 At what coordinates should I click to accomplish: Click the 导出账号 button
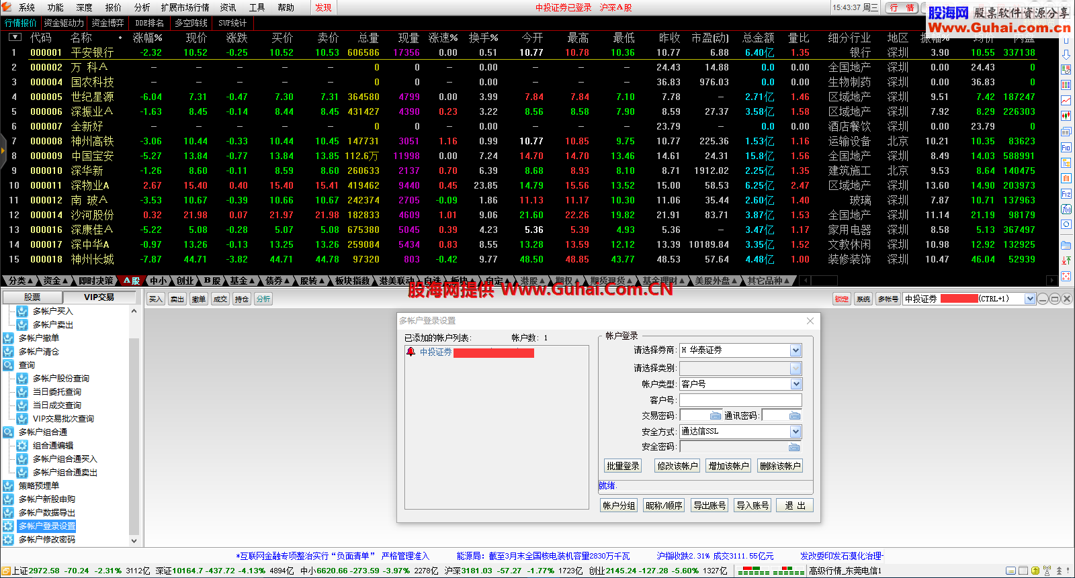[x=709, y=505]
